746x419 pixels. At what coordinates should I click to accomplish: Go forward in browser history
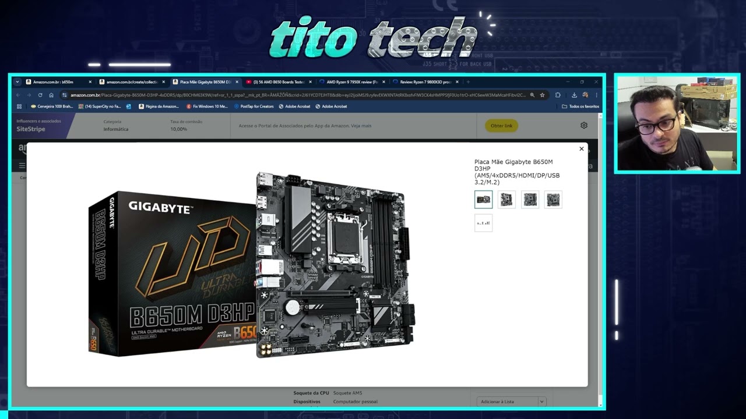pyautogui.click(x=29, y=95)
